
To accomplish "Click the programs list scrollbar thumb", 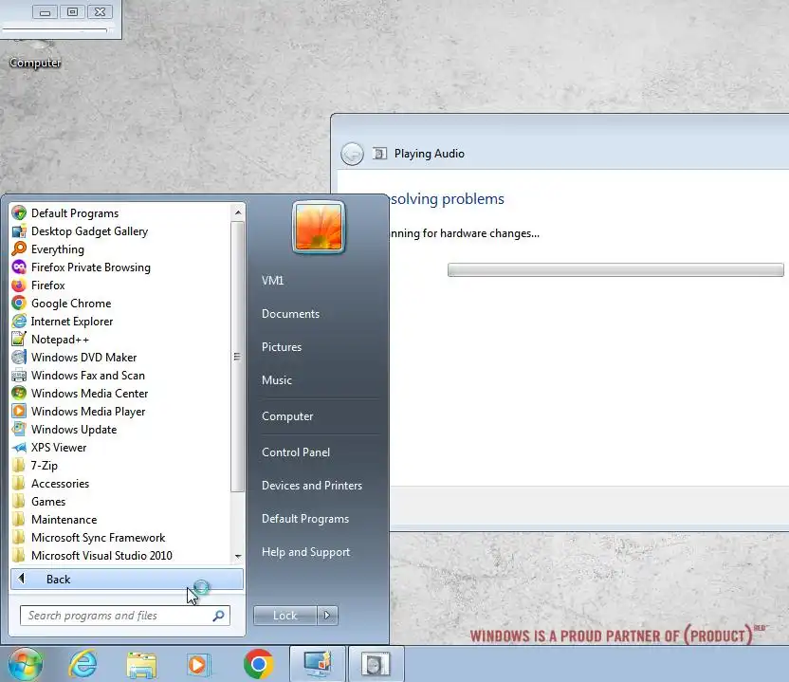I will 238,357.
